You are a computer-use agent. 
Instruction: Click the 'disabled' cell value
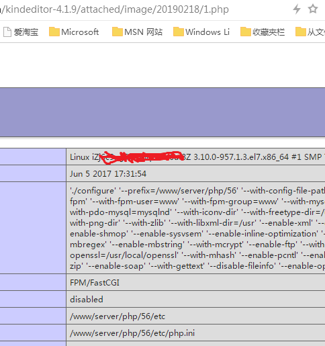click(87, 300)
